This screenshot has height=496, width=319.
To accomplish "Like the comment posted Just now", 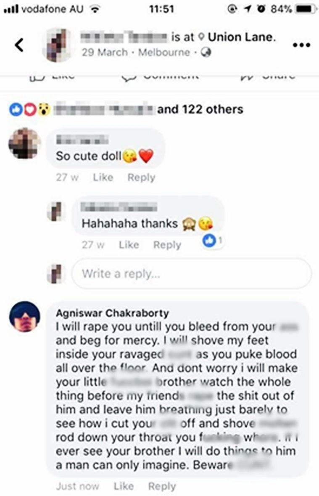I will [123, 486].
